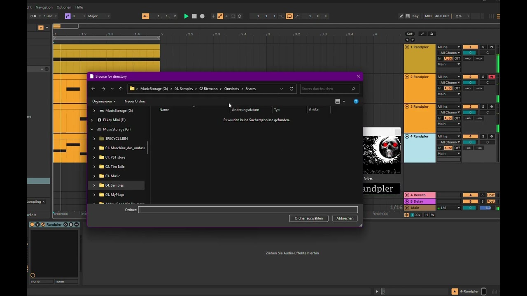Enable the Key map mode
Screen dimensions: 527x296
click(x=415, y=16)
